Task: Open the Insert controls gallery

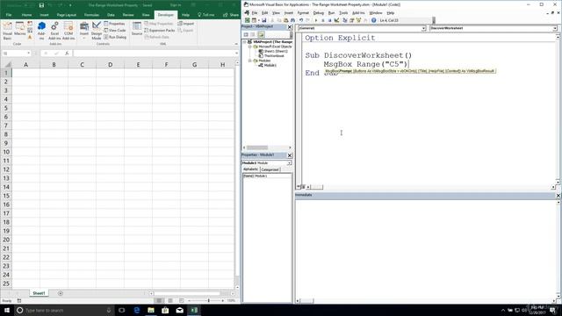Action: click(x=84, y=31)
